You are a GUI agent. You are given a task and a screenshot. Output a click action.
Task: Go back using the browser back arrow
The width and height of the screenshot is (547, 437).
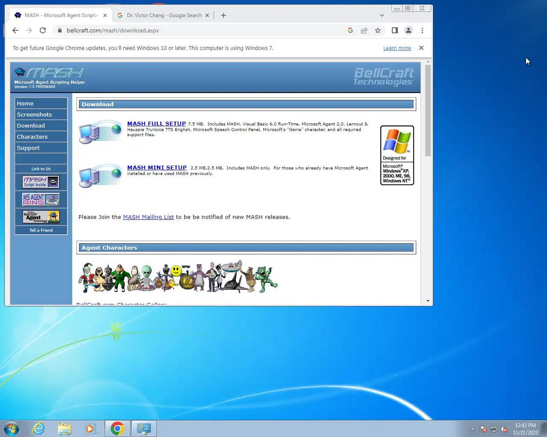click(x=15, y=30)
